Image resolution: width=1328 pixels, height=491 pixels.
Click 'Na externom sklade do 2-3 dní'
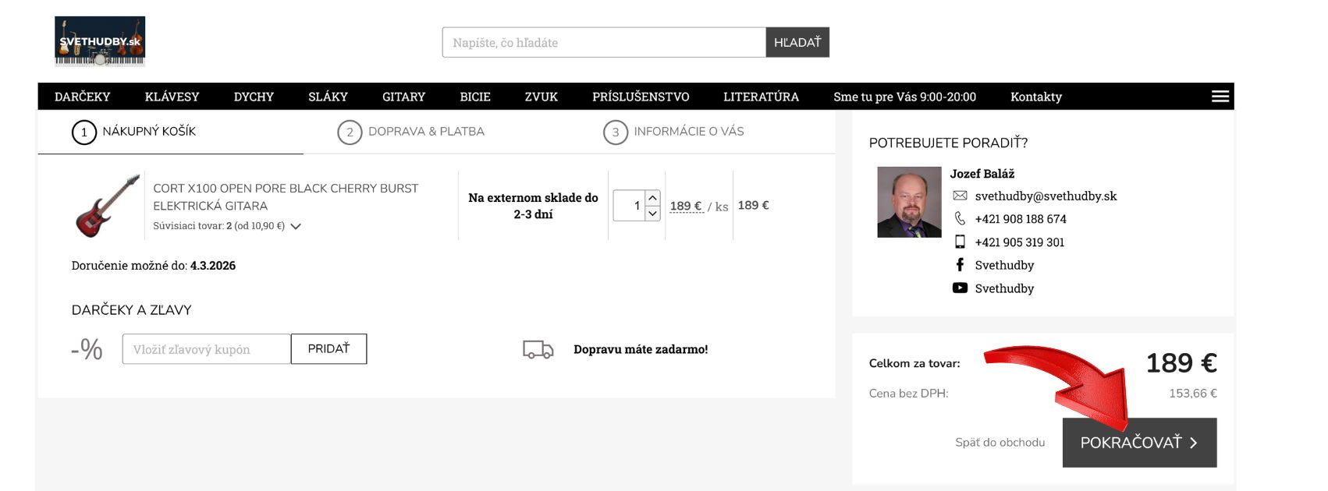coord(533,206)
